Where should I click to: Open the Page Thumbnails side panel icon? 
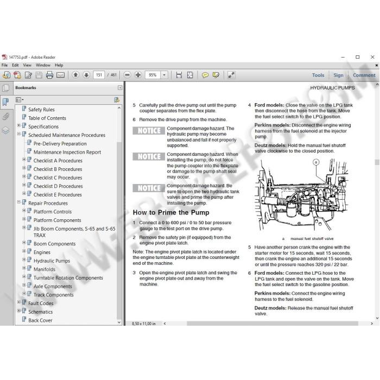pyautogui.click(x=6, y=88)
